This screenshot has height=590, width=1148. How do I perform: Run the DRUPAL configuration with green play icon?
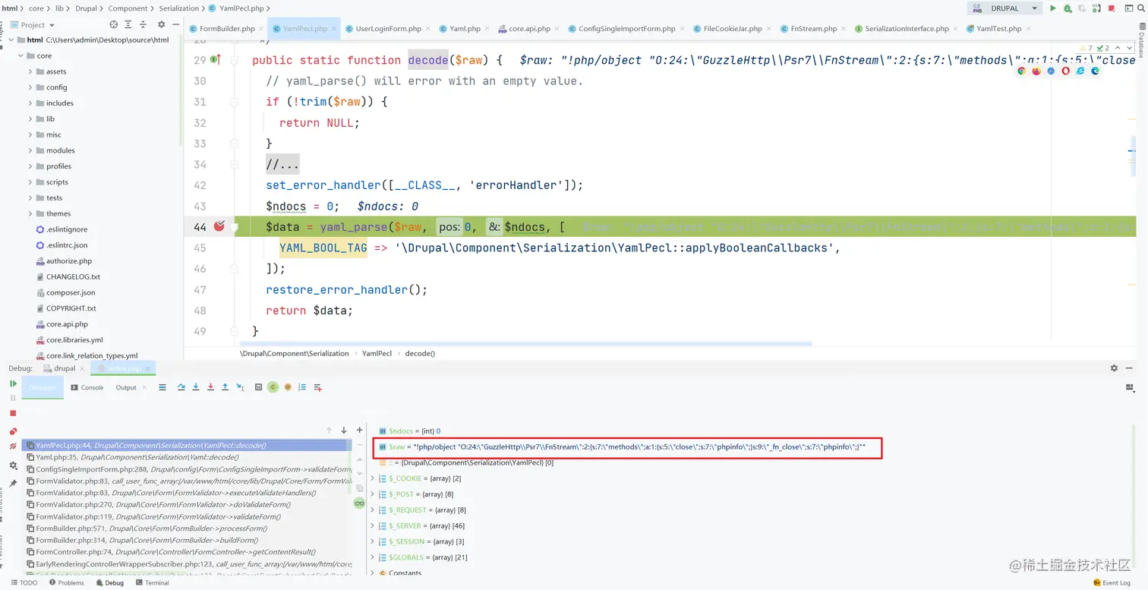(1052, 8)
